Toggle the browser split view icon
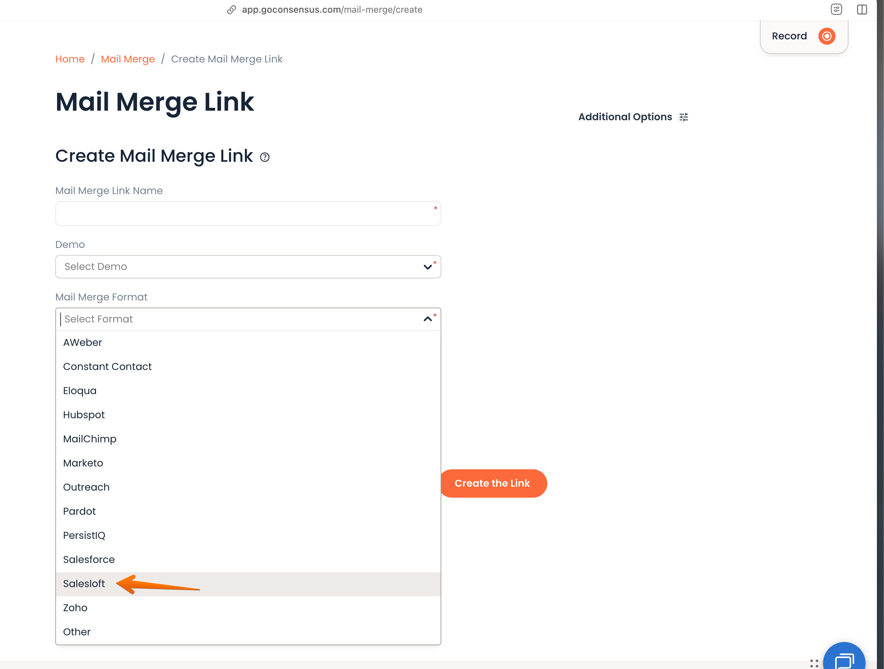The image size is (884, 669). 862,10
